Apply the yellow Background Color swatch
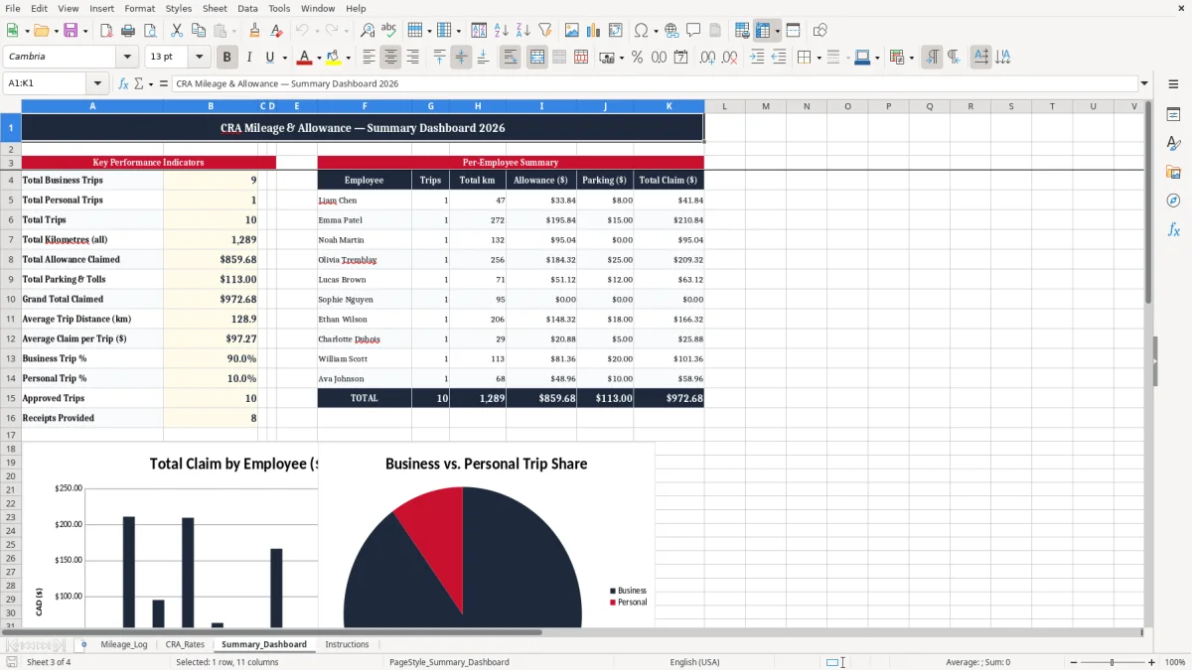 click(334, 58)
